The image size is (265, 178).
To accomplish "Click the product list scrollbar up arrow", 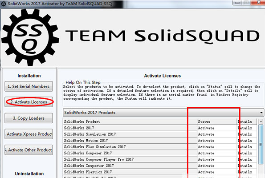I will (261, 121).
